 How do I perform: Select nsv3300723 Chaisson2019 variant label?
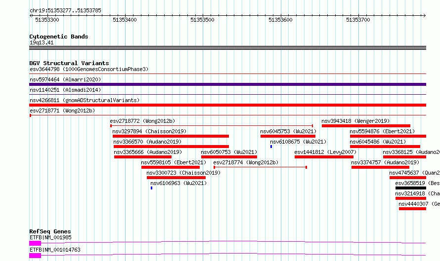pyautogui.click(x=183, y=173)
